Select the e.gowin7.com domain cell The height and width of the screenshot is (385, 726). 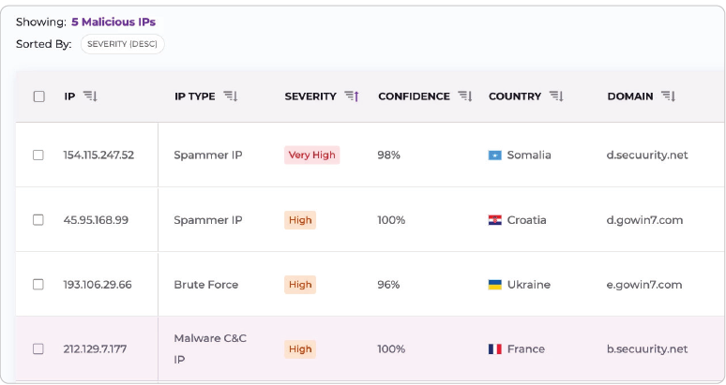[x=644, y=285]
